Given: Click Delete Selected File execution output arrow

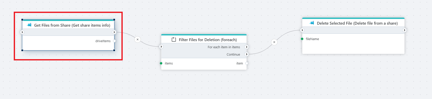Looking at the screenshot, I should point(405,30).
